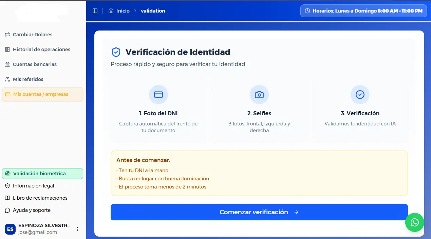Viewport: 431px width, 239px height.
Task: Click the arrow on Comenzar verificación button
Action: coord(296,212)
